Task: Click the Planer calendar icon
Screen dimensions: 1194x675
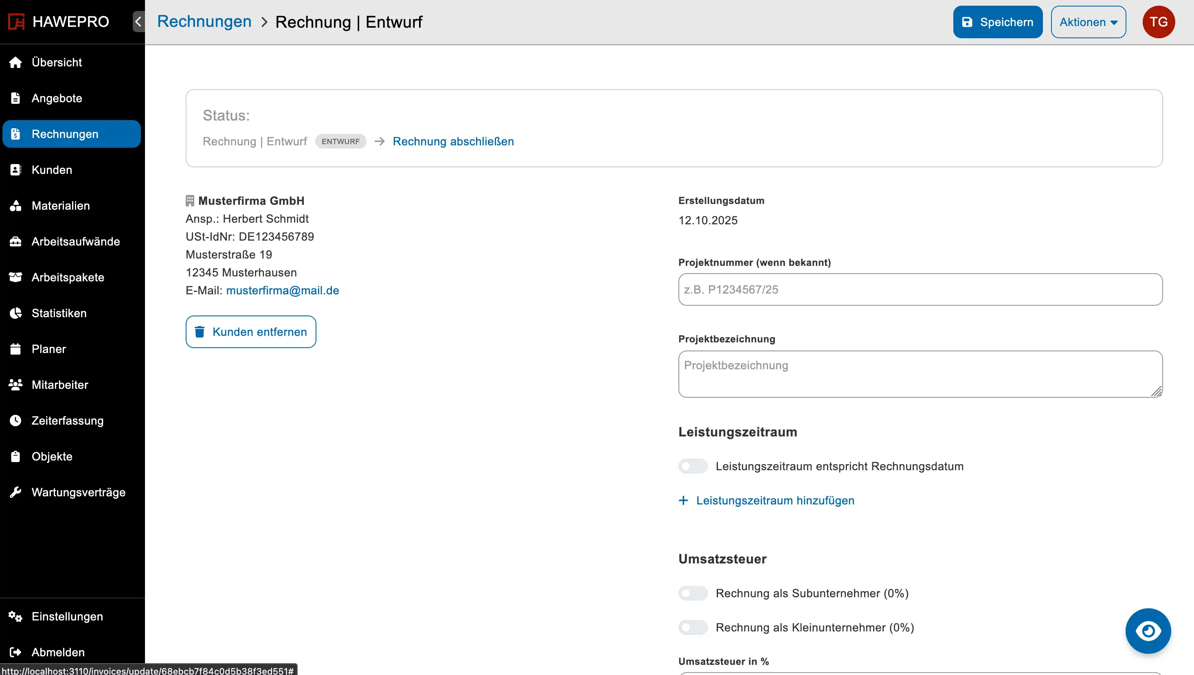Action: [x=15, y=348]
